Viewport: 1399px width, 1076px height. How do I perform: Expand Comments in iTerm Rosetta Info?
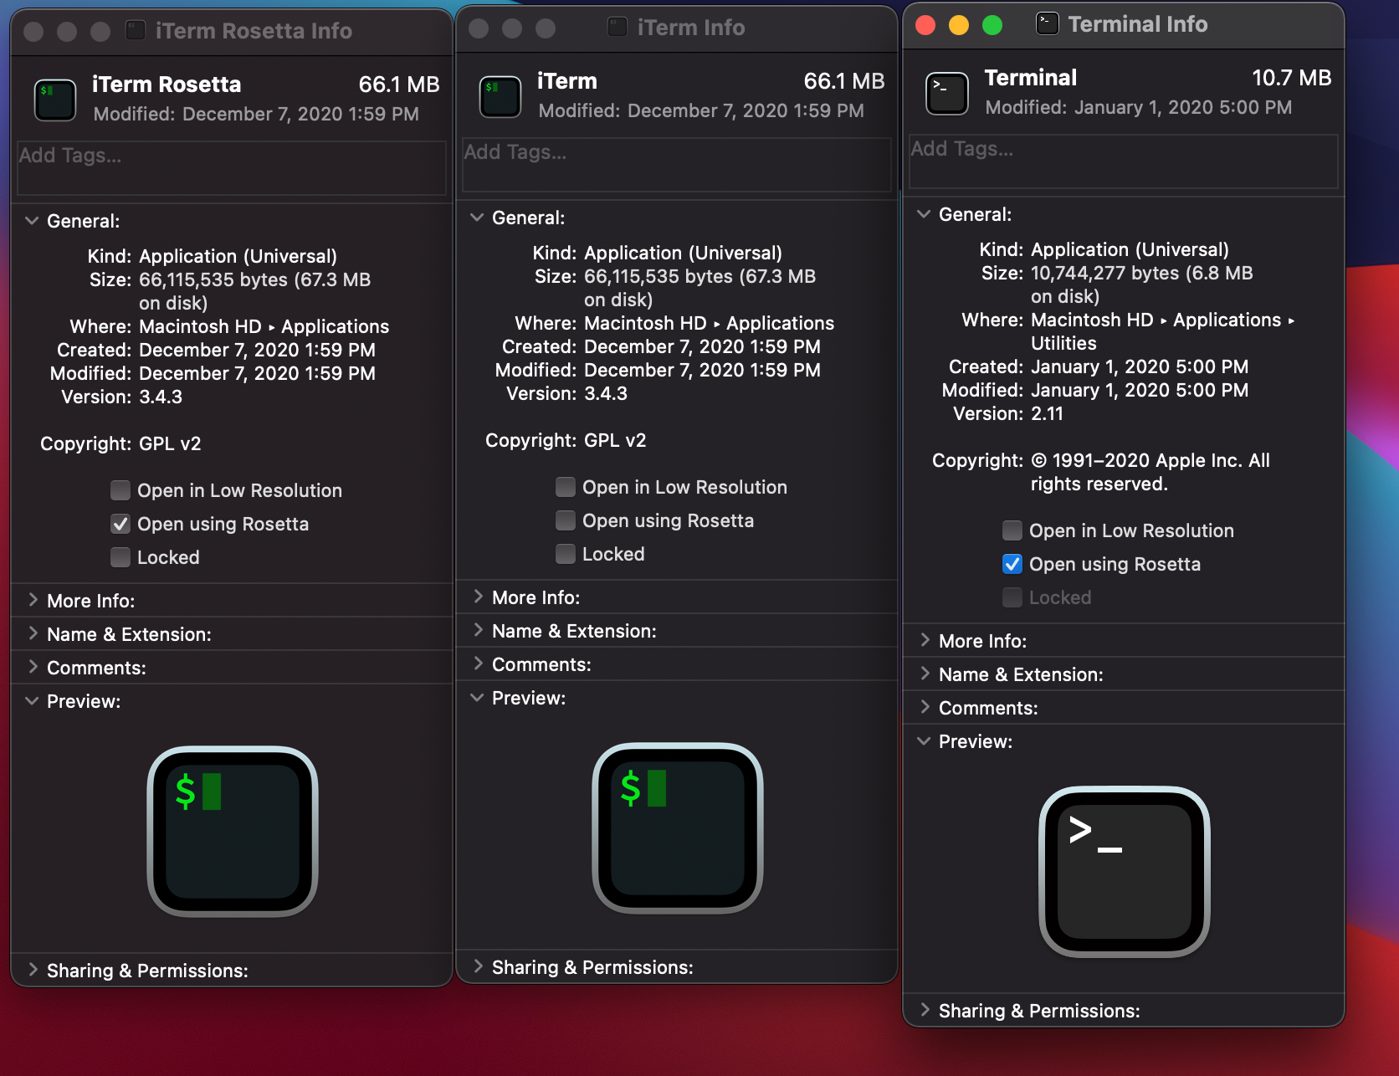33,667
